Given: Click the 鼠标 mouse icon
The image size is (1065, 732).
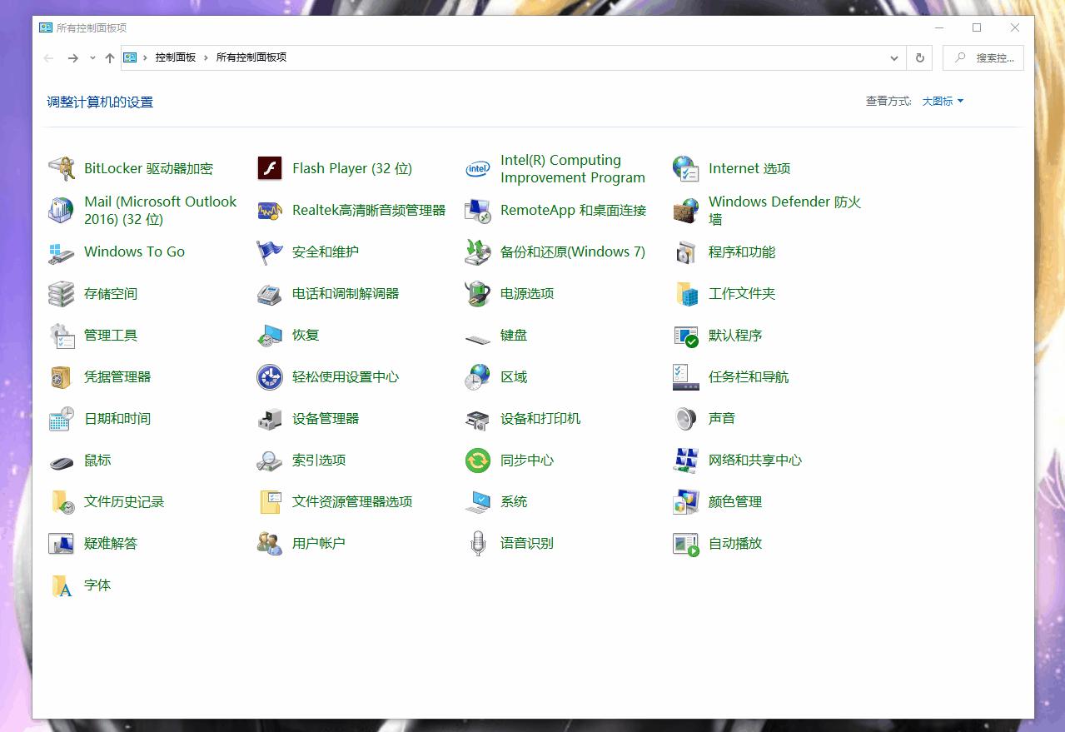Looking at the screenshot, I should [62, 462].
